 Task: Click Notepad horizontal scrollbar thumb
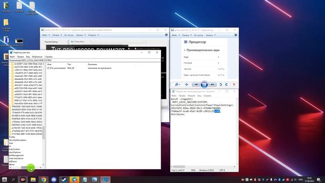[179, 167]
